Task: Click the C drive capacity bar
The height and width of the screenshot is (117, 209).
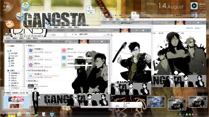Action: 47,51
